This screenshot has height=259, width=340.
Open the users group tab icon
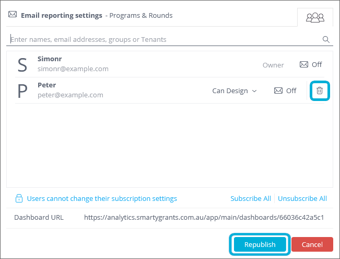(x=315, y=17)
